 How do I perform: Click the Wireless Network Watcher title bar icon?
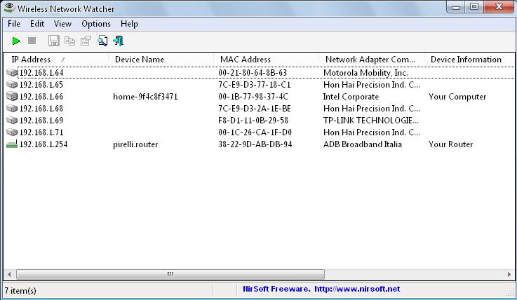9,8
